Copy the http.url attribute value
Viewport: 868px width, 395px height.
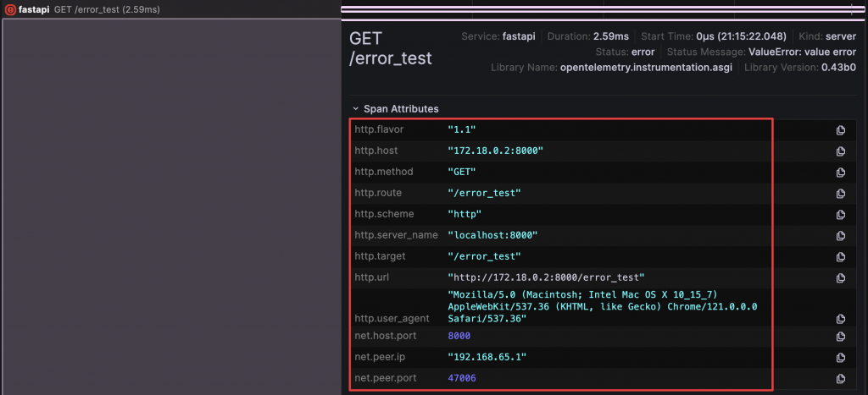pyautogui.click(x=841, y=278)
